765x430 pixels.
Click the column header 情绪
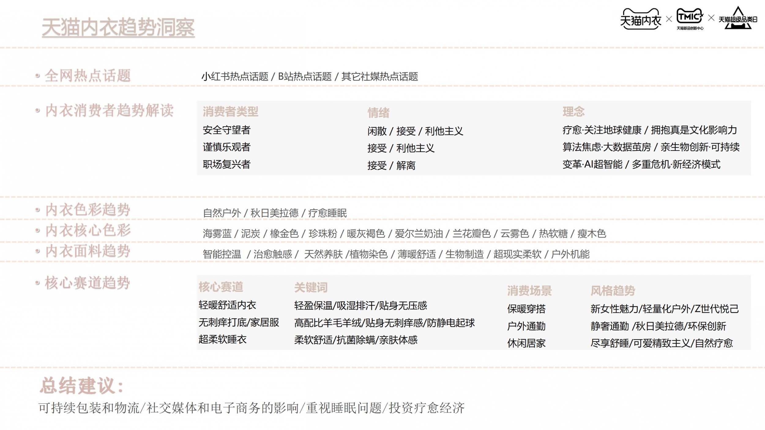[379, 113]
